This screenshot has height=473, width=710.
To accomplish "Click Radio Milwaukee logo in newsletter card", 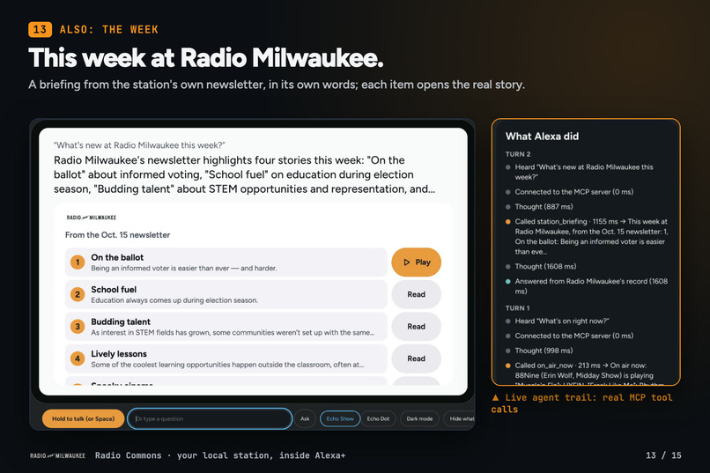I will pyautogui.click(x=92, y=218).
